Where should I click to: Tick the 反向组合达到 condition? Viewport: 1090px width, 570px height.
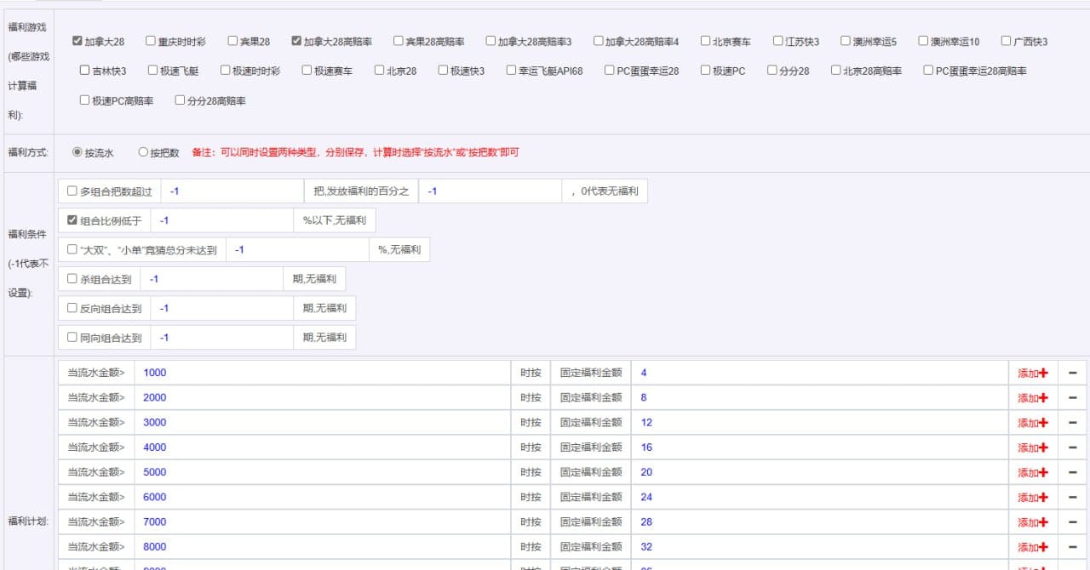tap(72, 308)
